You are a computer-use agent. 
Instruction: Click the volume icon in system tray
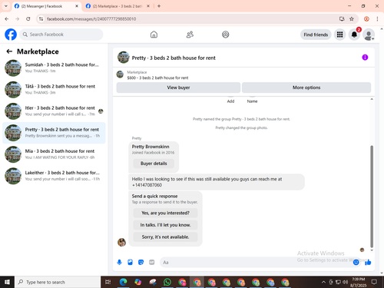[x=345, y=282]
